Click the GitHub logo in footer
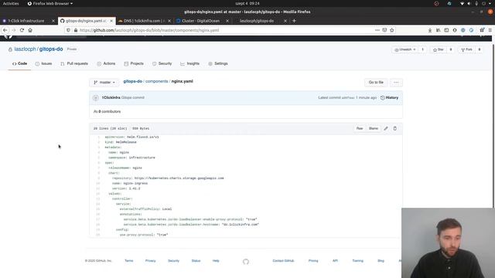 (246, 261)
